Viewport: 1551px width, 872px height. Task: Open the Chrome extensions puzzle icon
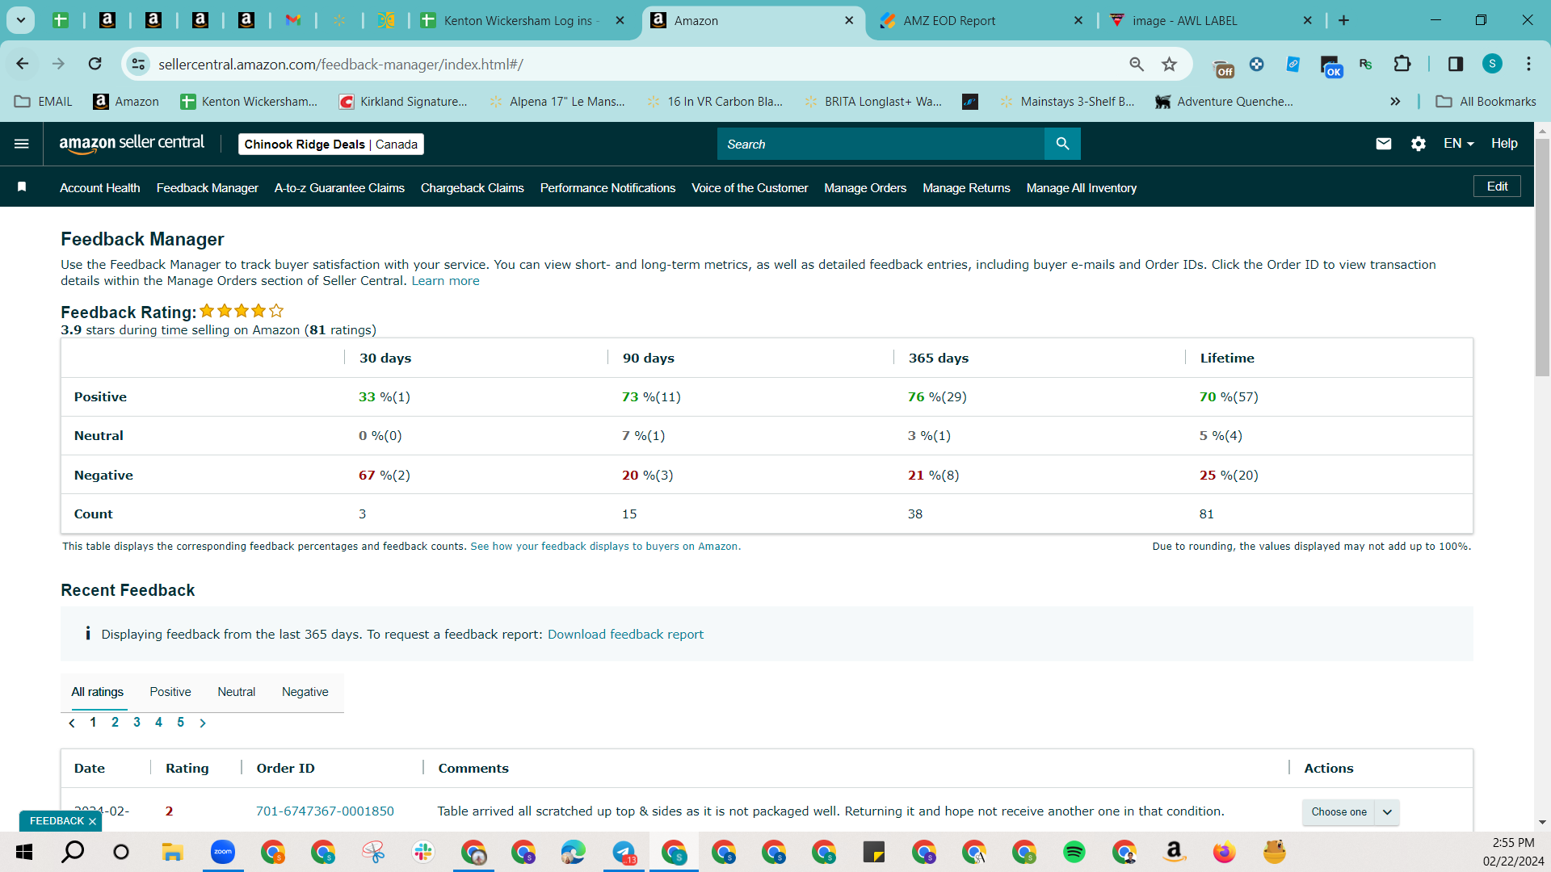1402,64
